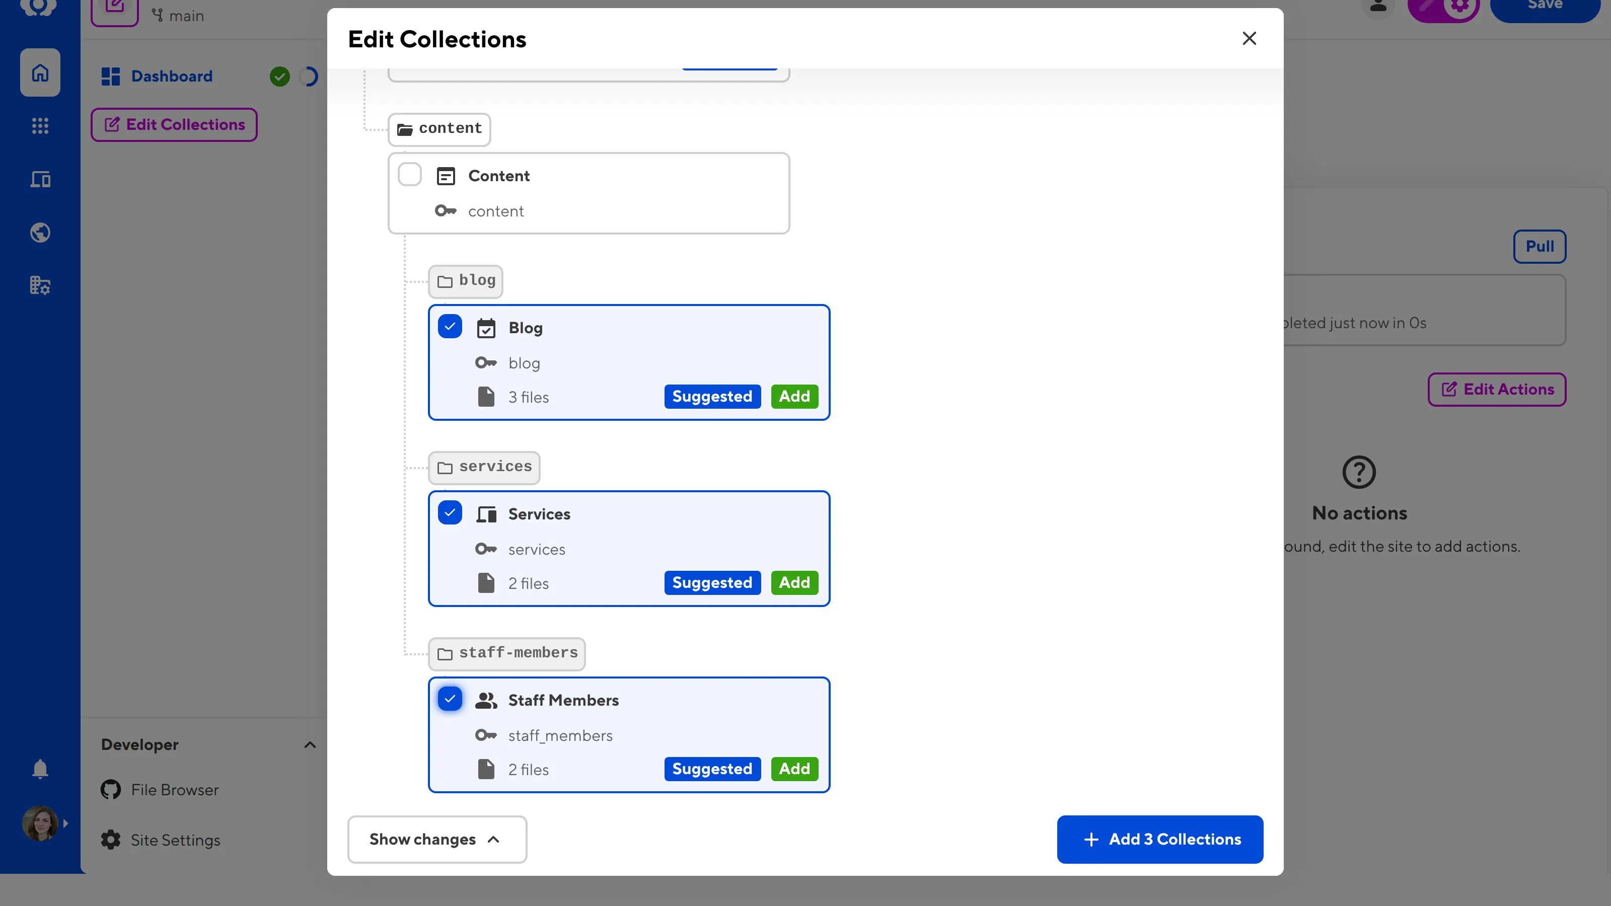Uncheck the Blog collection checkbox
Viewport: 1611px width, 906px height.
coord(450,326)
